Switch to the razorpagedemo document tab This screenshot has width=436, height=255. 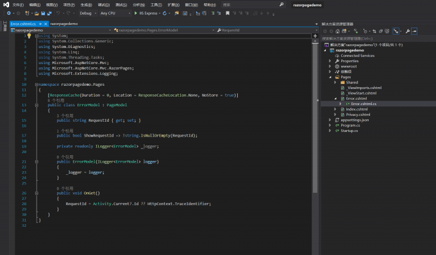click(x=64, y=24)
